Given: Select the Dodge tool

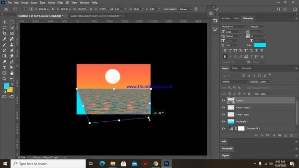Looking at the screenshot, I should (4, 62).
